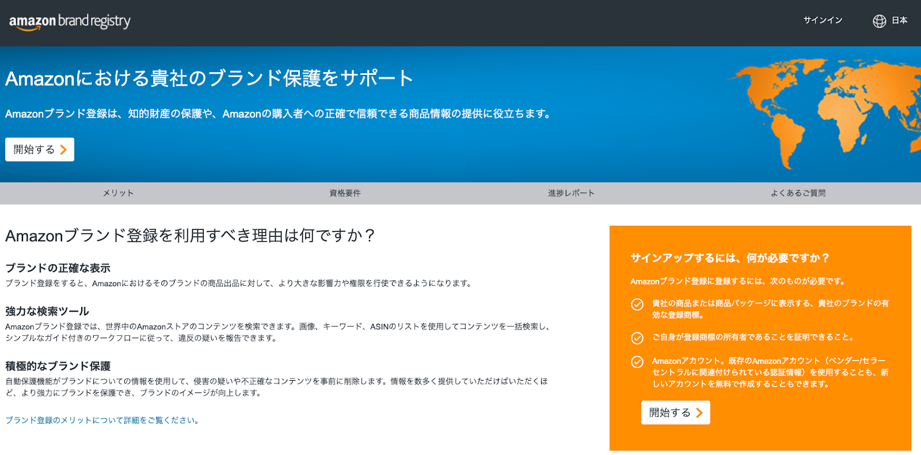This screenshot has height=455, width=921.
Task: Click the globe language icon
Action: (x=880, y=21)
